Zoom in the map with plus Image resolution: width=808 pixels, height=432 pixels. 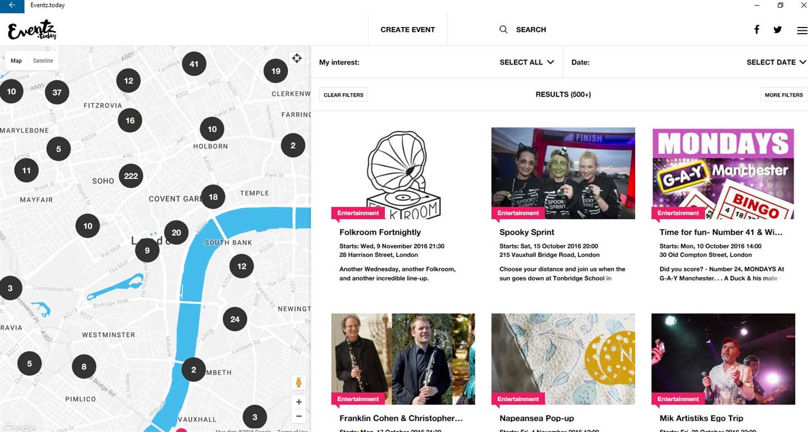(x=299, y=402)
